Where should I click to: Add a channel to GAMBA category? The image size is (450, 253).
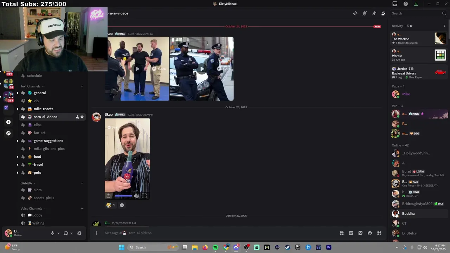point(82,183)
